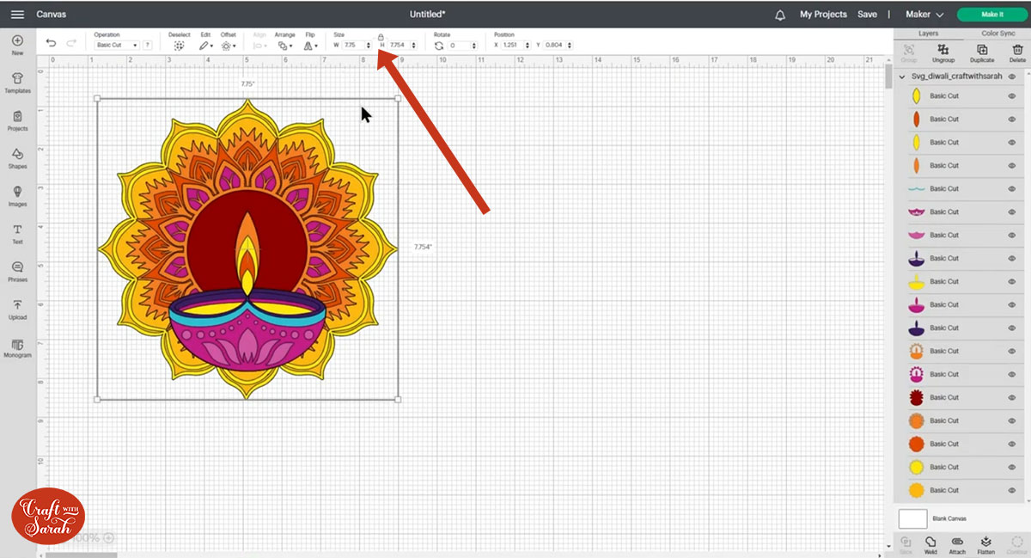Toggle the size aspect ratio lock
Screen dimensions: 1031x558
(381, 37)
